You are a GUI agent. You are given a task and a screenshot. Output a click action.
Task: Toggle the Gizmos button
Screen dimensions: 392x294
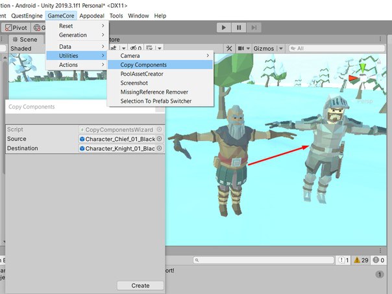[263, 48]
